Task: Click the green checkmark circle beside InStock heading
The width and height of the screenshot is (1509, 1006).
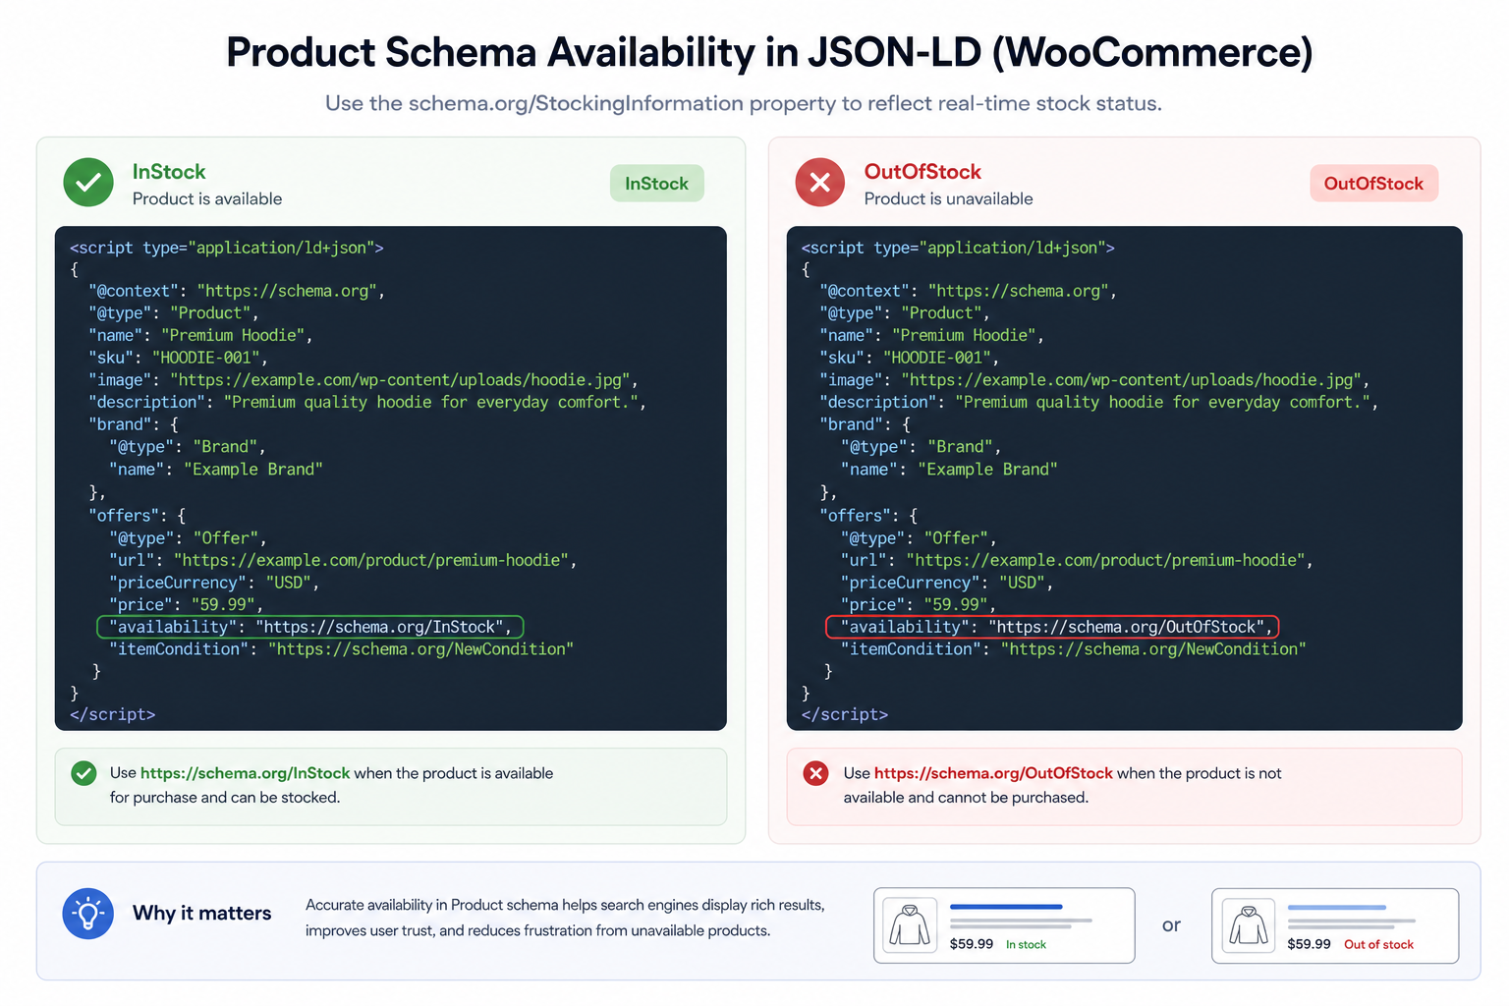Action: pyautogui.click(x=88, y=183)
